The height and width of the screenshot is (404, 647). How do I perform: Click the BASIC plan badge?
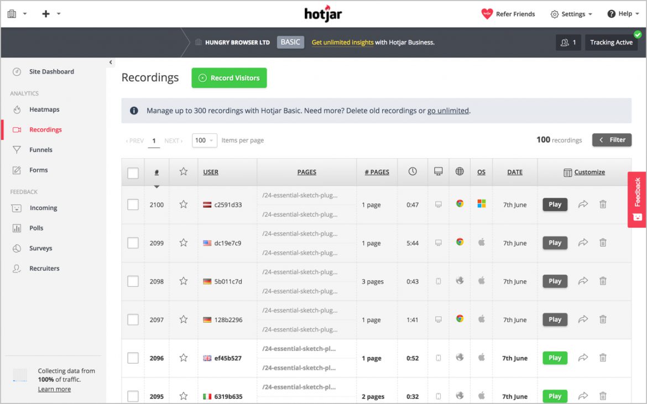tap(290, 42)
